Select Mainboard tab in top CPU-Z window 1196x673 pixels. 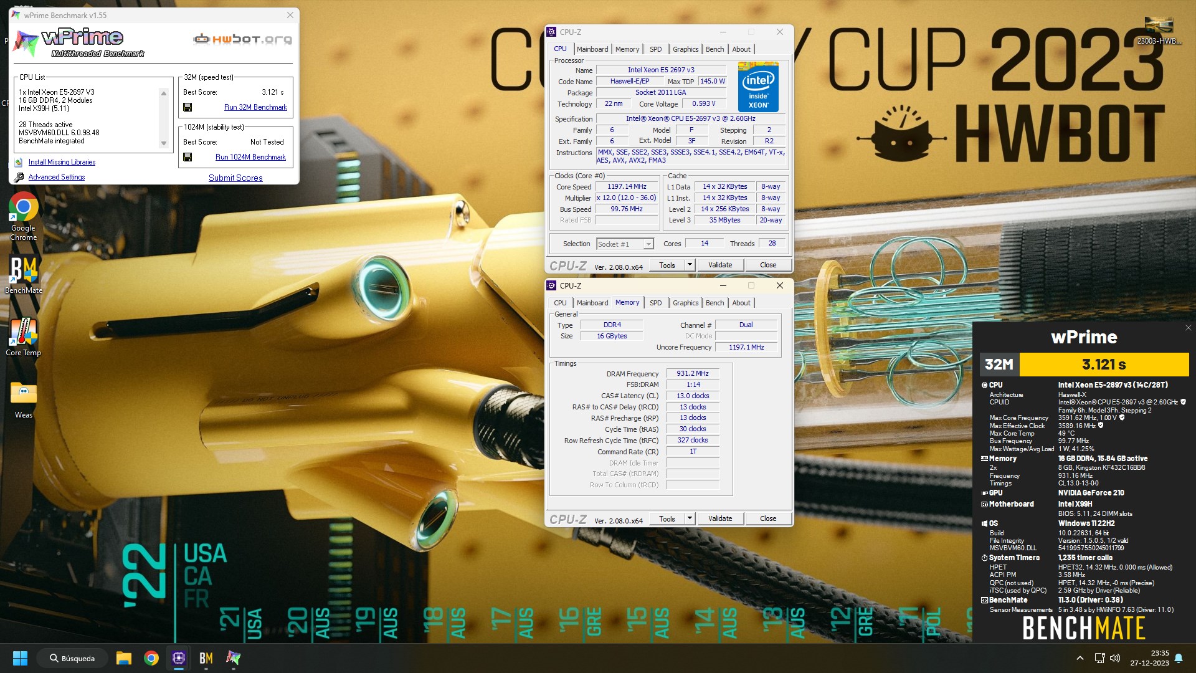[x=592, y=49]
